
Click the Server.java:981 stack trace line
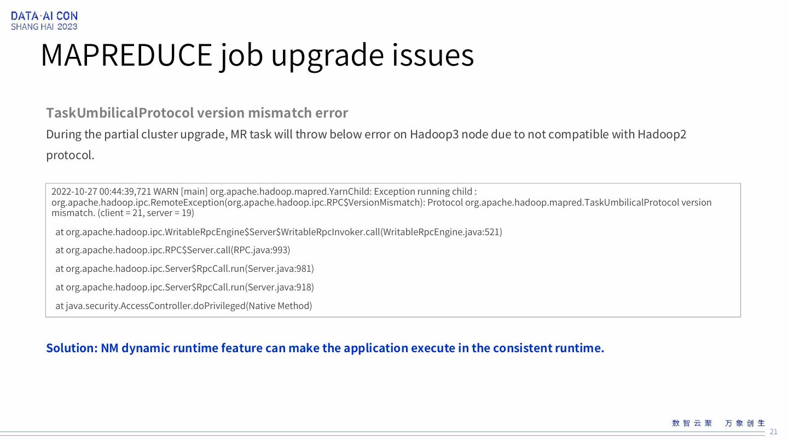(x=184, y=269)
